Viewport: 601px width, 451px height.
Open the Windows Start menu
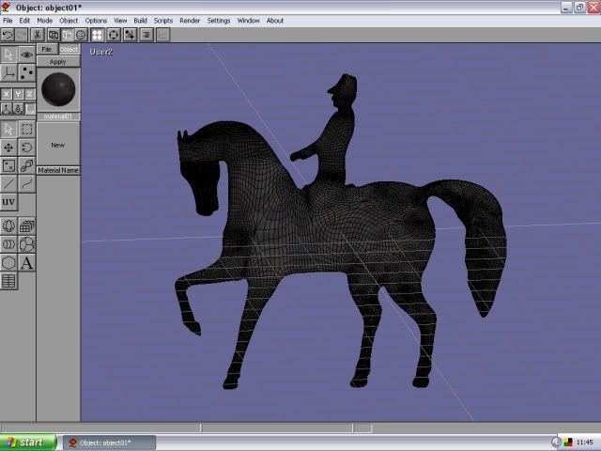(26, 442)
